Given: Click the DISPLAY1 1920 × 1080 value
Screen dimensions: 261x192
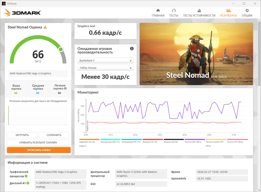Looking at the screenshot, I should [x=60, y=185].
